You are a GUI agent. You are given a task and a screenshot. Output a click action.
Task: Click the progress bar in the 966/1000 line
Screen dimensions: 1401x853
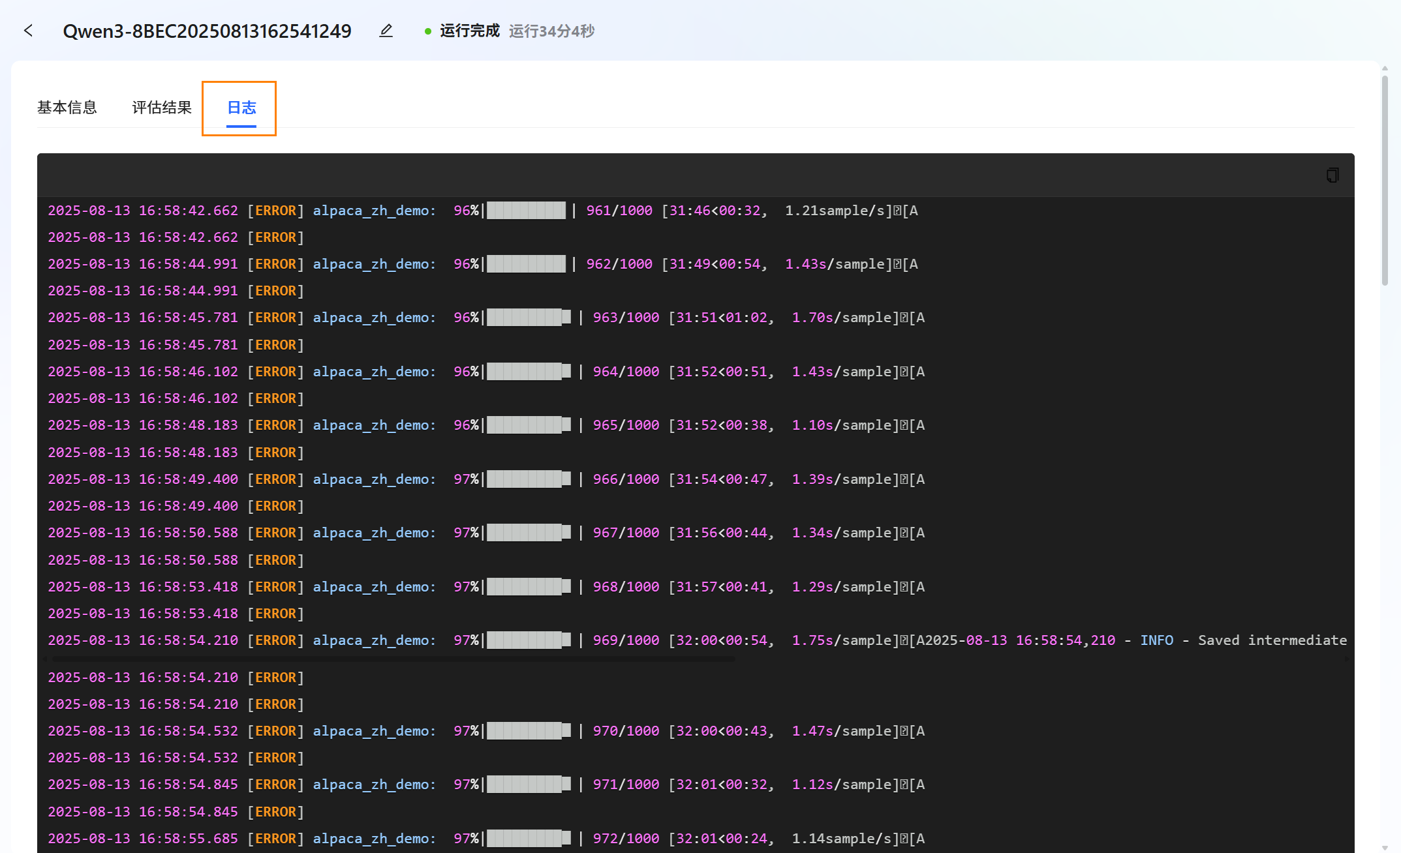529,479
